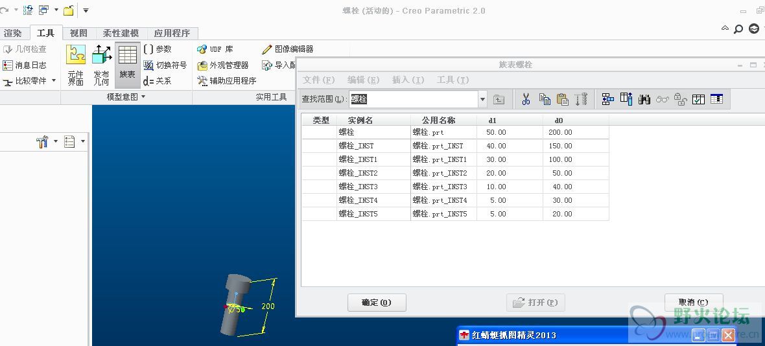Switch to the 应用程序 ribbon tab
765x346 pixels.
pos(172,33)
